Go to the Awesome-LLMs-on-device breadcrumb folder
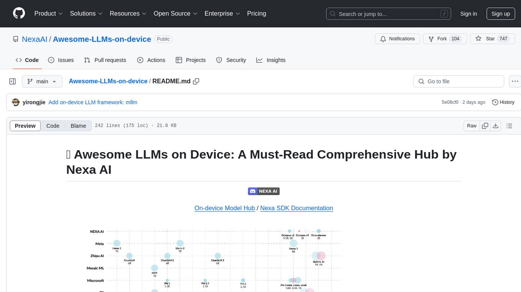This screenshot has width=521, height=292. (108, 81)
